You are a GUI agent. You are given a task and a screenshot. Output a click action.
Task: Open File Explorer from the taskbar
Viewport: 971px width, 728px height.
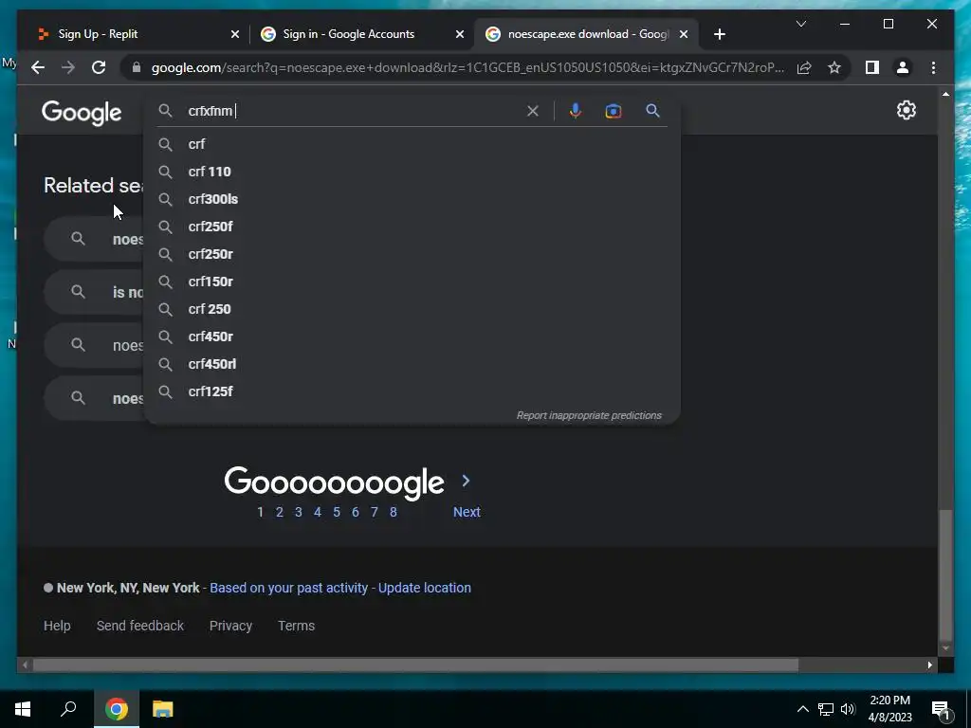click(x=162, y=709)
